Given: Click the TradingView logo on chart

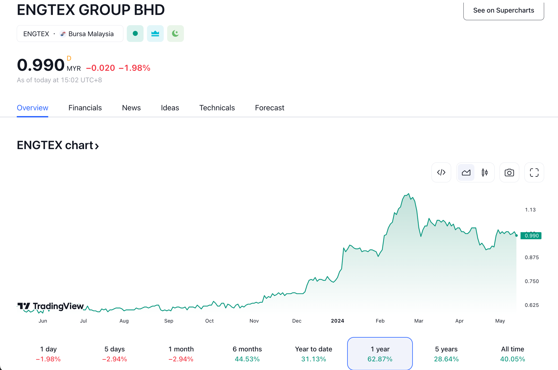Looking at the screenshot, I should pos(51,306).
